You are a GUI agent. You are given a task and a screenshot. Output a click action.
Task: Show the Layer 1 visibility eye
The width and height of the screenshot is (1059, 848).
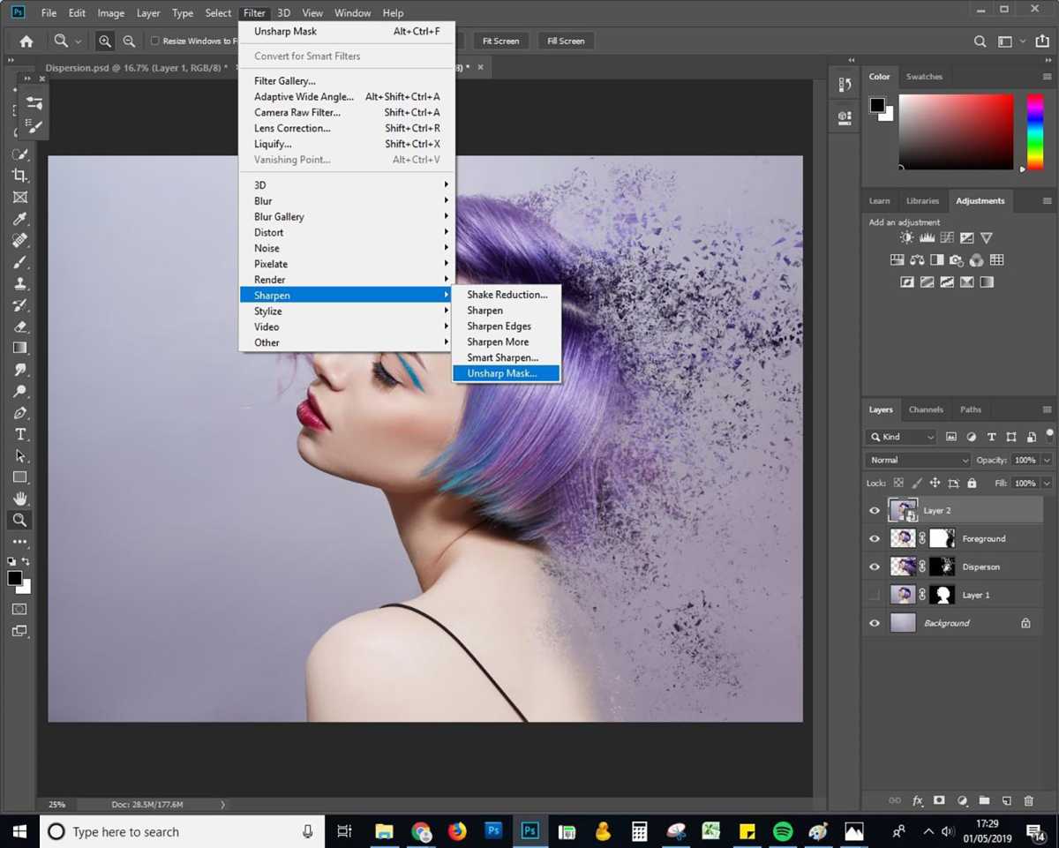[x=874, y=594]
